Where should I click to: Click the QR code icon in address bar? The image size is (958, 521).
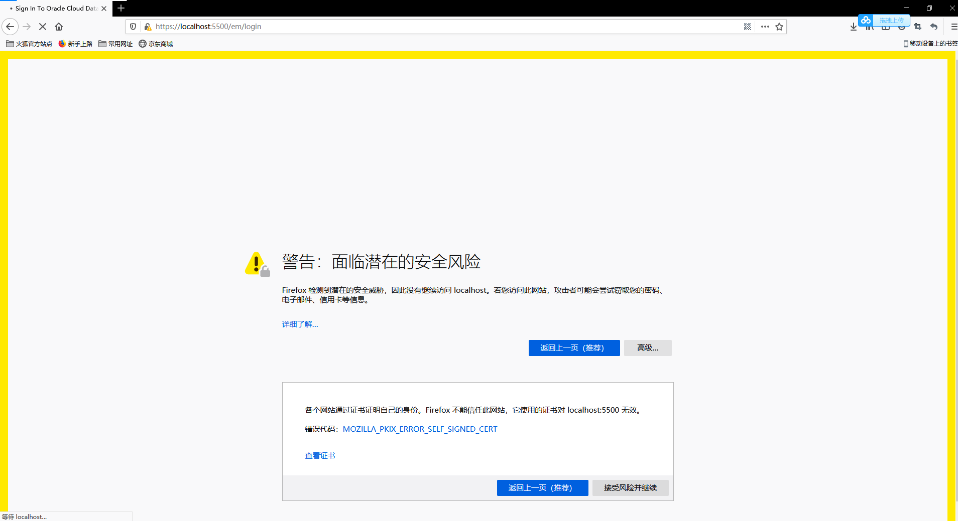point(748,27)
